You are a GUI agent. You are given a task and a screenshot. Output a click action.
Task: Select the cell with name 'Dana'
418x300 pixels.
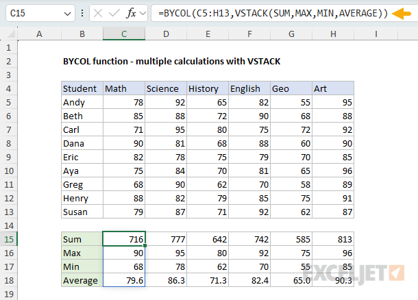point(82,143)
